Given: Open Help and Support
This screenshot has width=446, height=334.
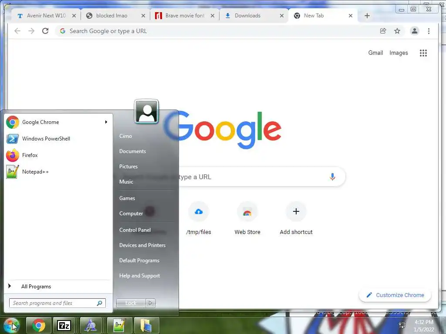Looking at the screenshot, I should 139,276.
